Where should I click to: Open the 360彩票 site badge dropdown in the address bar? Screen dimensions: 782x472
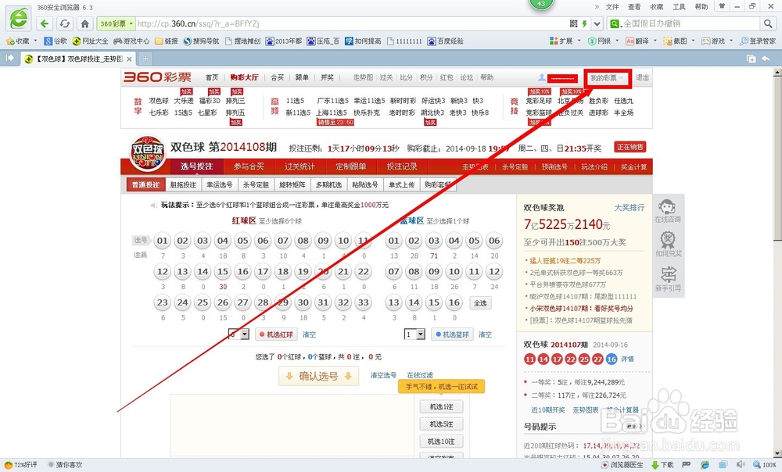(x=117, y=23)
